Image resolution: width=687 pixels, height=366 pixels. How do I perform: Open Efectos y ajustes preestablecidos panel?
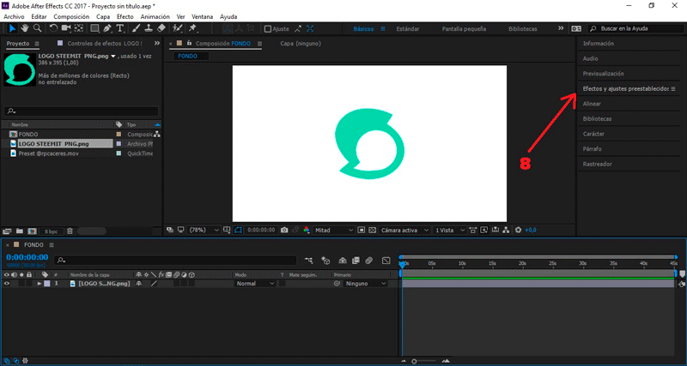pyautogui.click(x=623, y=88)
